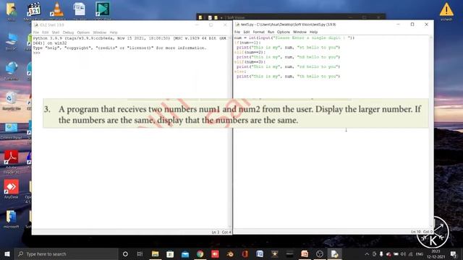The height and width of the screenshot is (260, 463).
Task: Open Task View from the taskbar
Action: (x=140, y=253)
